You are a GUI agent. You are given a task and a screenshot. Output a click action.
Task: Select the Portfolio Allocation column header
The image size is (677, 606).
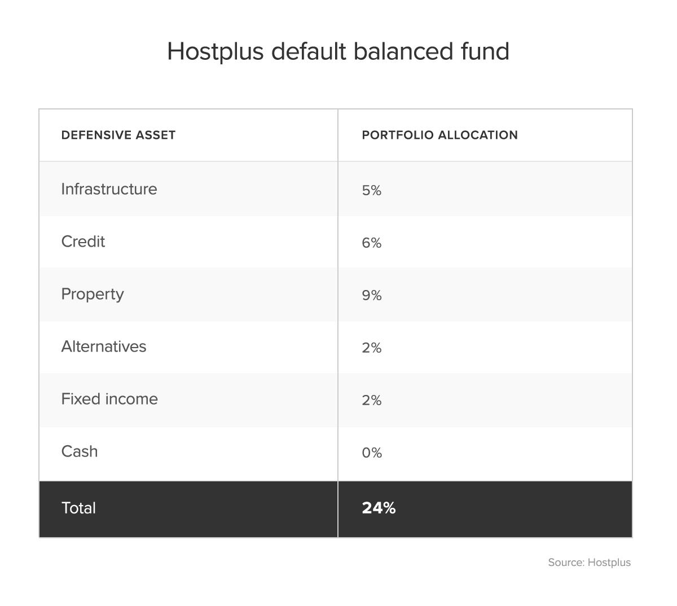click(x=439, y=135)
